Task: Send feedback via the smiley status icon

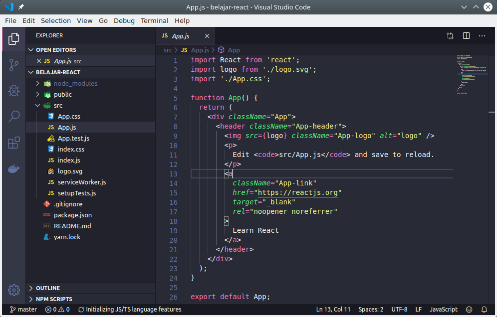Action: [x=469, y=309]
